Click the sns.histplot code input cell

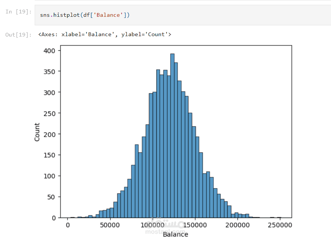click(183, 15)
